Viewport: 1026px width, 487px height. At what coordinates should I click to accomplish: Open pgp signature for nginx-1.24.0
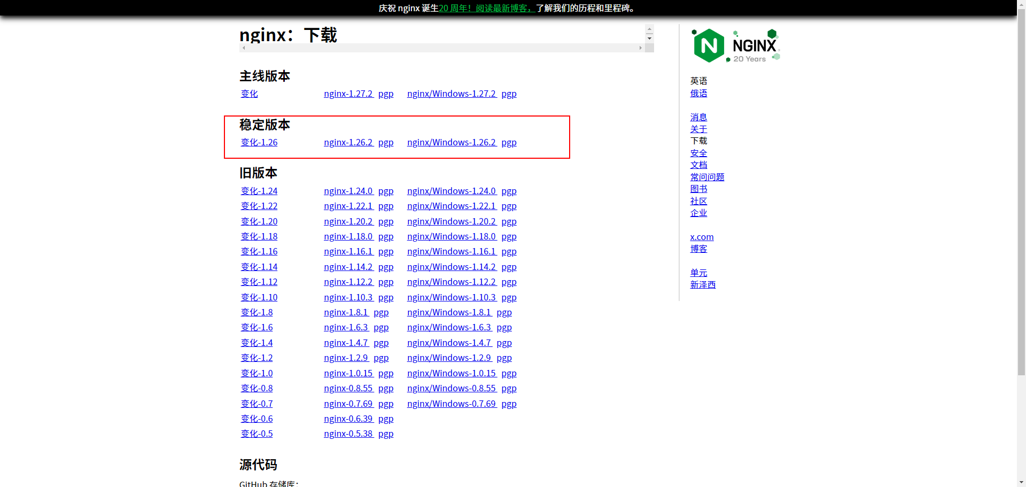(x=385, y=191)
